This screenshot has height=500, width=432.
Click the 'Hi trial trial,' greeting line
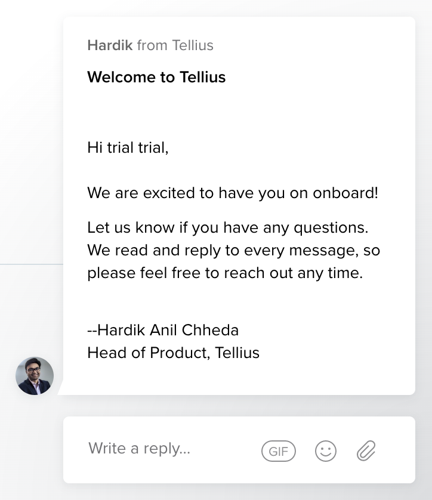click(128, 147)
